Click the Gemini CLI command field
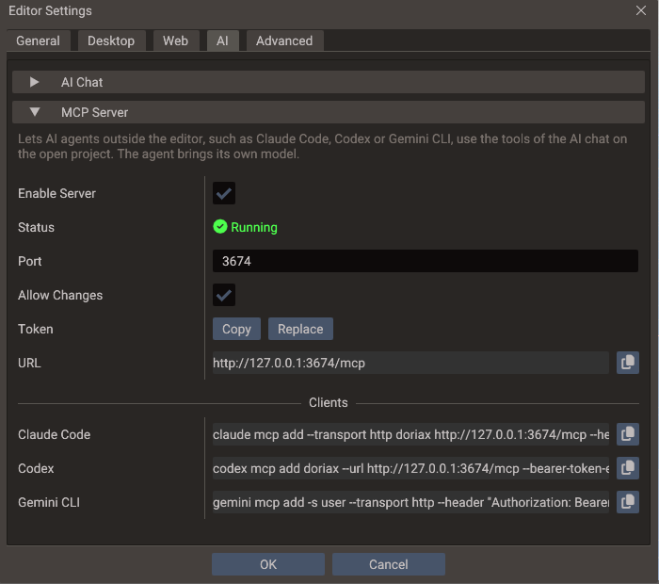The height and width of the screenshot is (584, 659). click(x=410, y=502)
